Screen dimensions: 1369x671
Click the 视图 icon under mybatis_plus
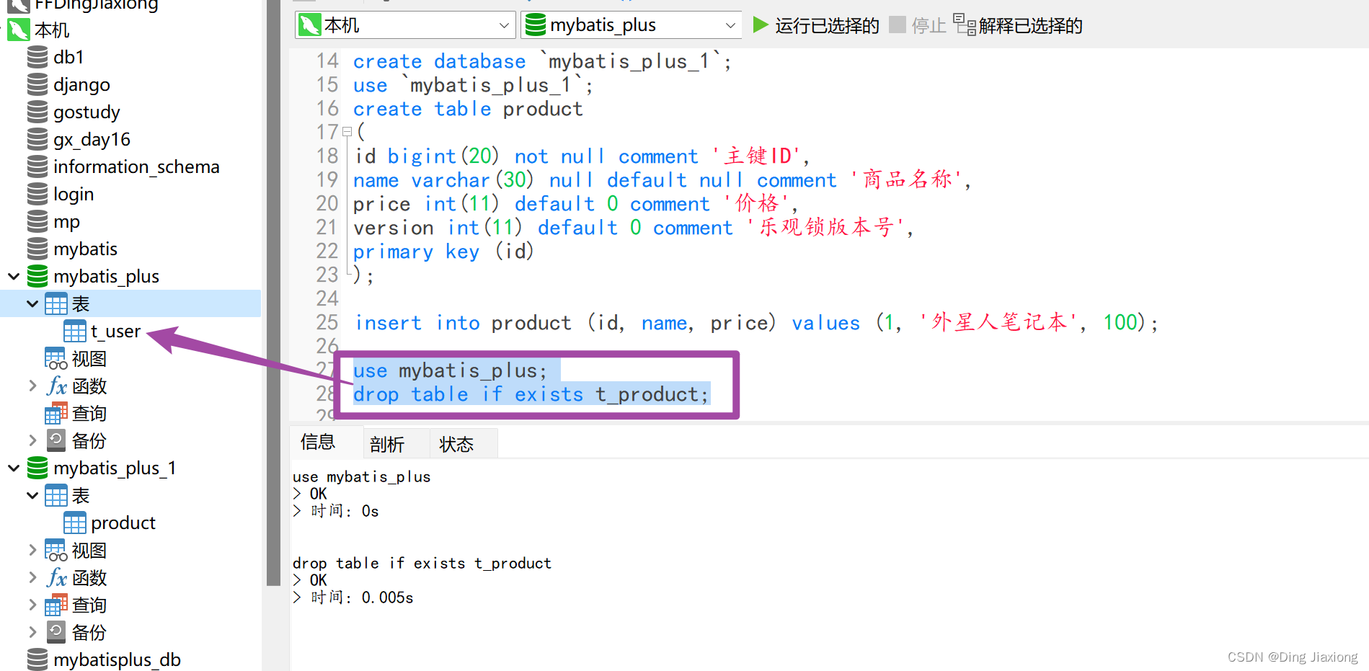pyautogui.click(x=56, y=358)
